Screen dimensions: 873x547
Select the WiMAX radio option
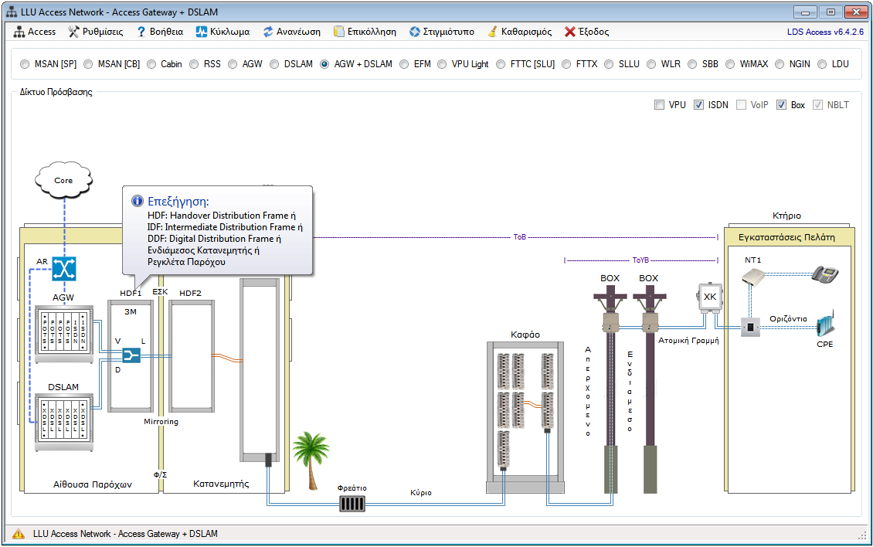tap(730, 64)
